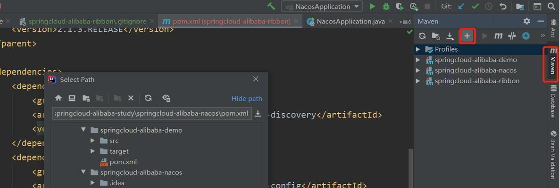
Task: Toggle Maven offline mode icon
Action: pyautogui.click(x=526, y=36)
